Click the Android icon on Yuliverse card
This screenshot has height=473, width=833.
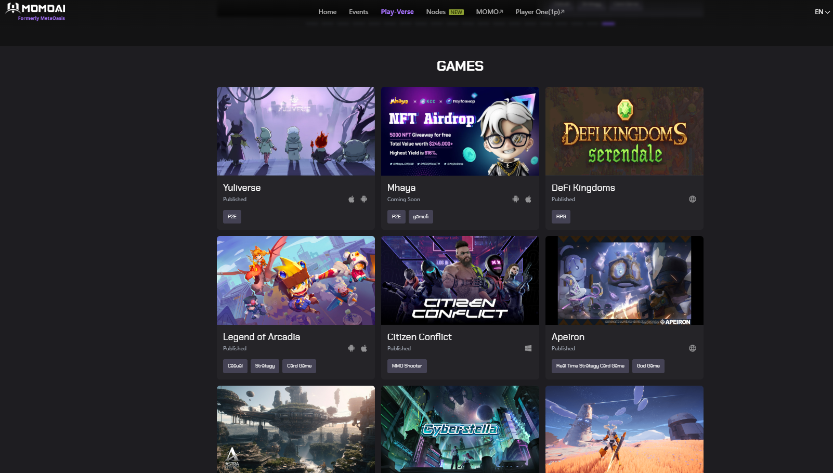click(x=364, y=199)
